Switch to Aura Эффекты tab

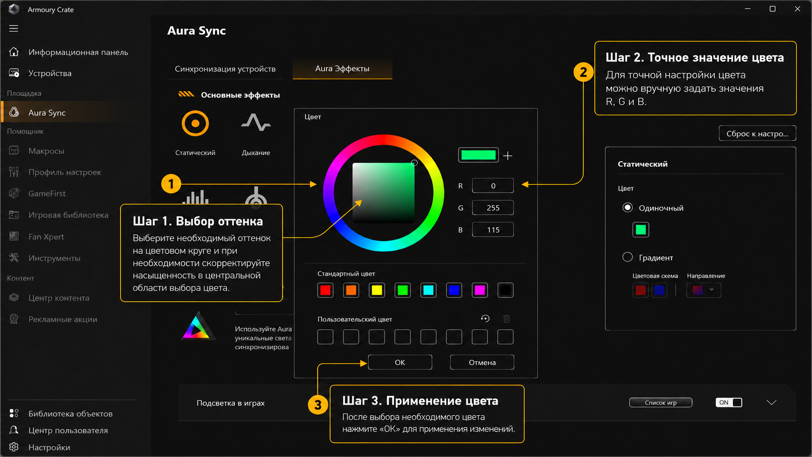tap(342, 68)
